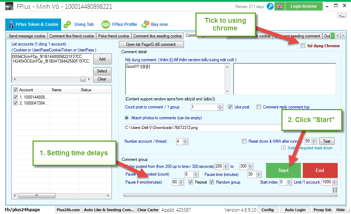Viewport: 351px width, 214px height.
Task: Click the comment box vertical scrollbar
Action: pyautogui.click(x=228, y=79)
